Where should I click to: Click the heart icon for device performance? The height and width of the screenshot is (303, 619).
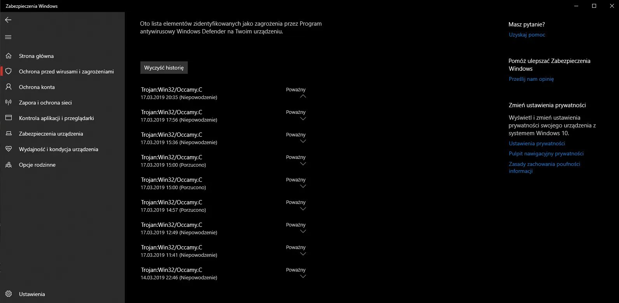[9, 149]
